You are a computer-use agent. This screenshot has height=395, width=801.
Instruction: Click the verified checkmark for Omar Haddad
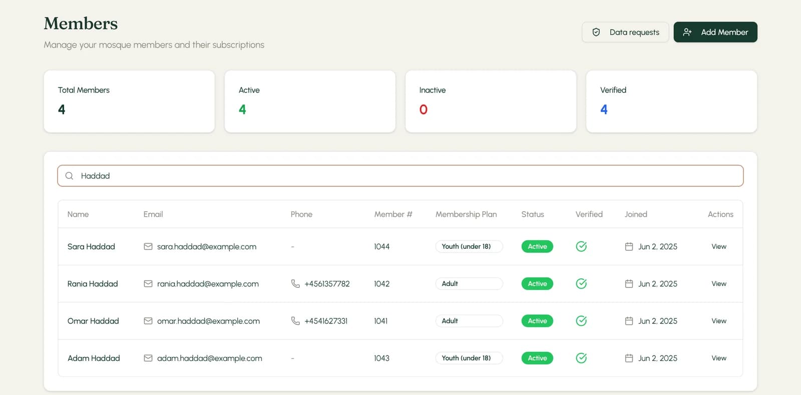point(581,321)
